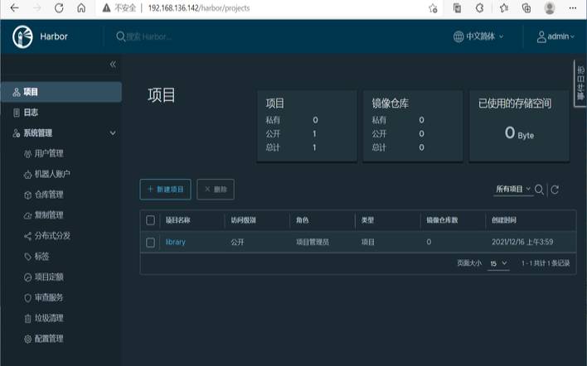Click the 项目定额 quota icon
587x366 pixels.
click(27, 277)
